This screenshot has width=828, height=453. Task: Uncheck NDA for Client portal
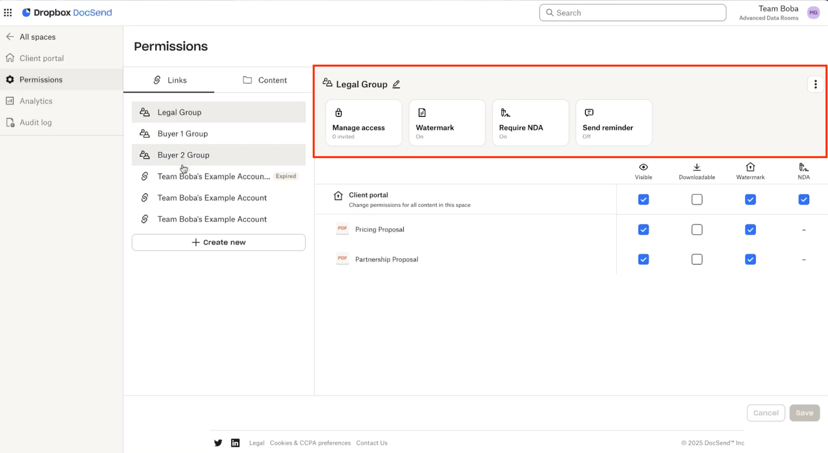tap(803, 200)
